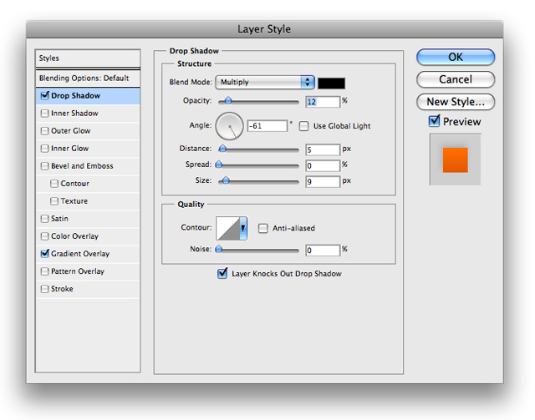Enable the Pattern Overlay checkbox
The height and width of the screenshot is (420, 535).
point(44,271)
